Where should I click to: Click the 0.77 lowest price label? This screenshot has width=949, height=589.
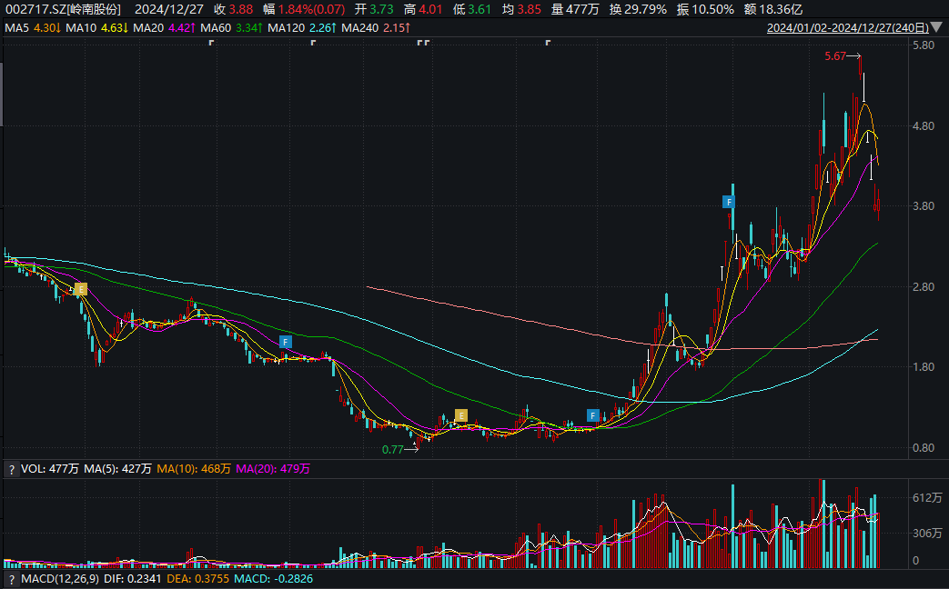pos(393,449)
